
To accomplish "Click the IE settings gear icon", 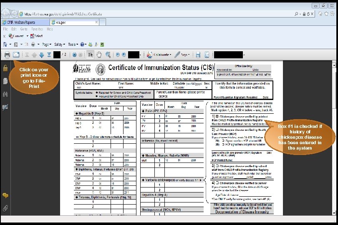I will [333, 14].
